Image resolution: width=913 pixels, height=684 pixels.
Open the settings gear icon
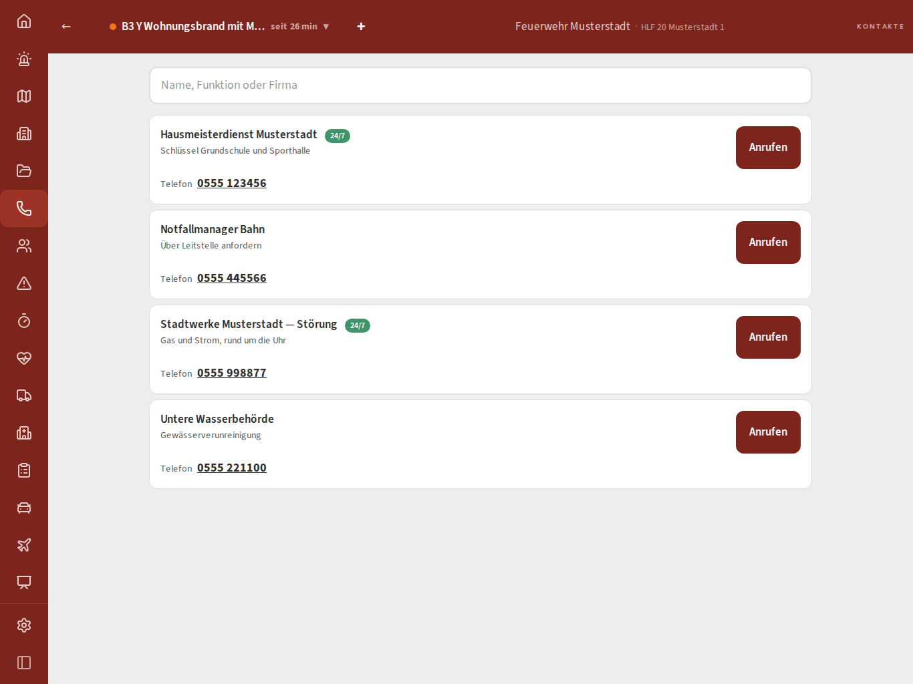click(x=24, y=625)
